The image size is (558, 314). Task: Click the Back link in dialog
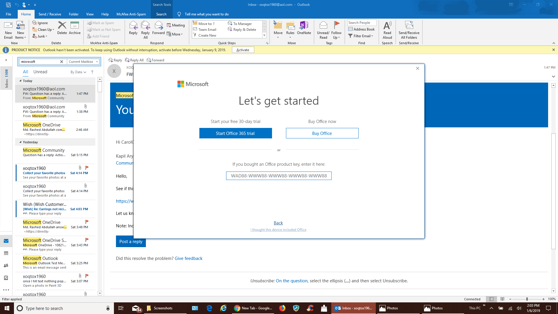click(x=278, y=223)
